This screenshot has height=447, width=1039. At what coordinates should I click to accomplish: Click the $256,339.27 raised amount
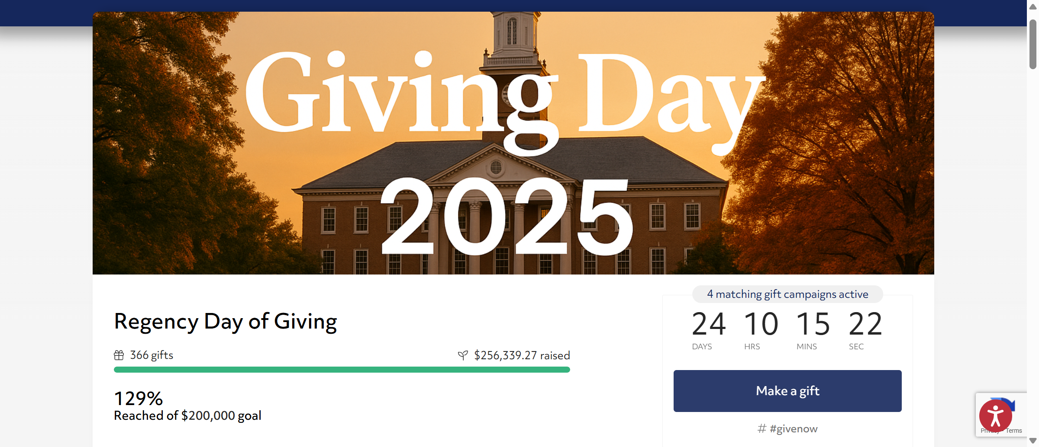pos(522,355)
